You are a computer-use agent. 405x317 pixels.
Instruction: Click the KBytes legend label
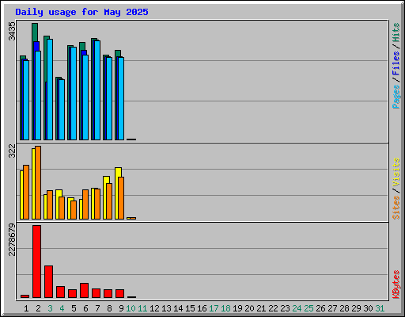[x=396, y=285]
